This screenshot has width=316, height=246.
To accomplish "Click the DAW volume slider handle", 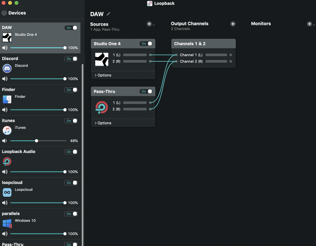I will (x=65, y=48).
